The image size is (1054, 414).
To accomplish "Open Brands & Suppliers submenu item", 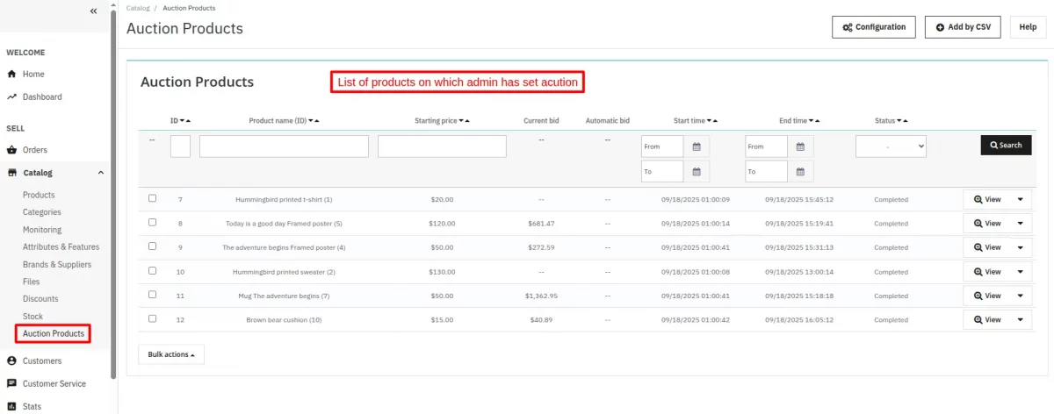I will pyautogui.click(x=57, y=264).
